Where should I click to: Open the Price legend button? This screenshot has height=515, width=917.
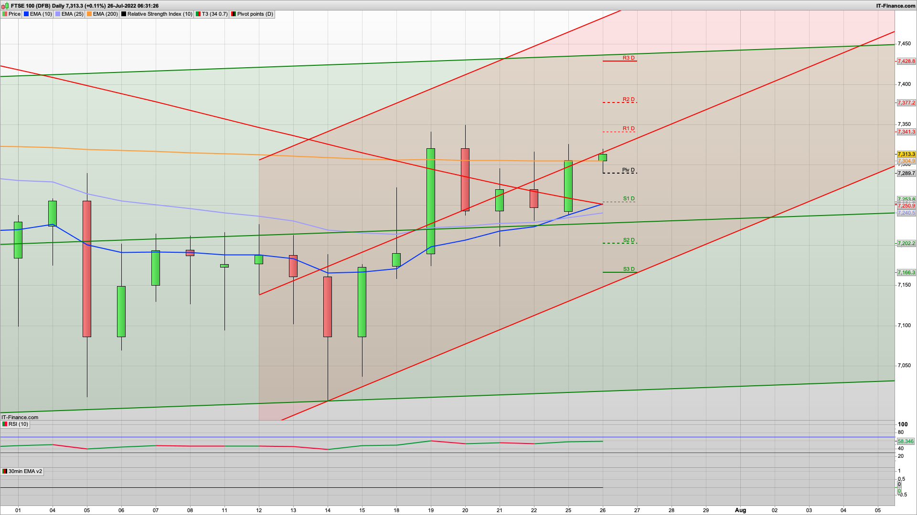11,14
